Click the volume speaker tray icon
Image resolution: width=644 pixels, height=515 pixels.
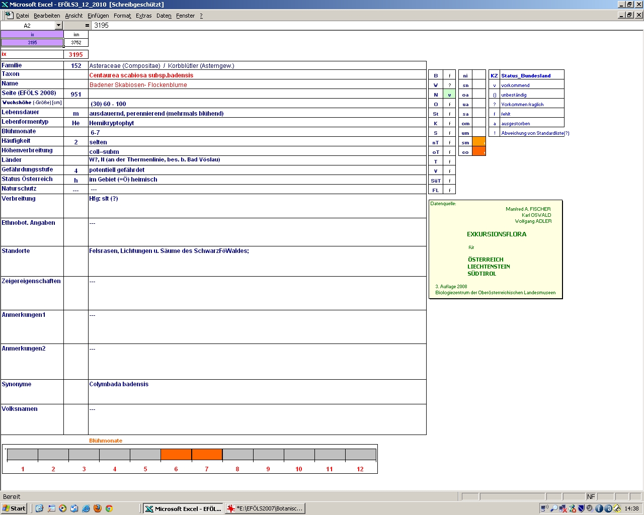[x=591, y=508]
